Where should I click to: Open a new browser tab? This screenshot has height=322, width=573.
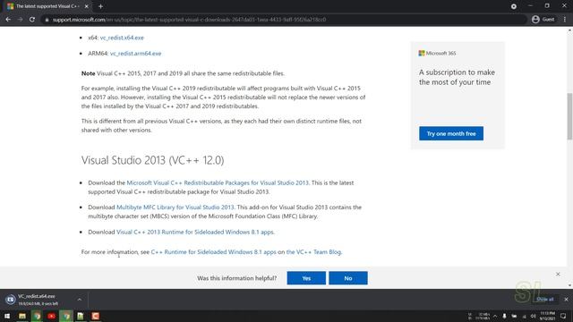(100, 6)
